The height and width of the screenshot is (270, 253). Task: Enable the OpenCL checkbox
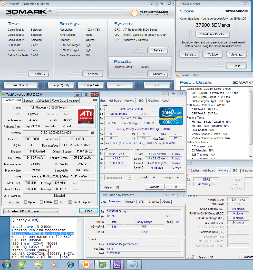point(25,202)
